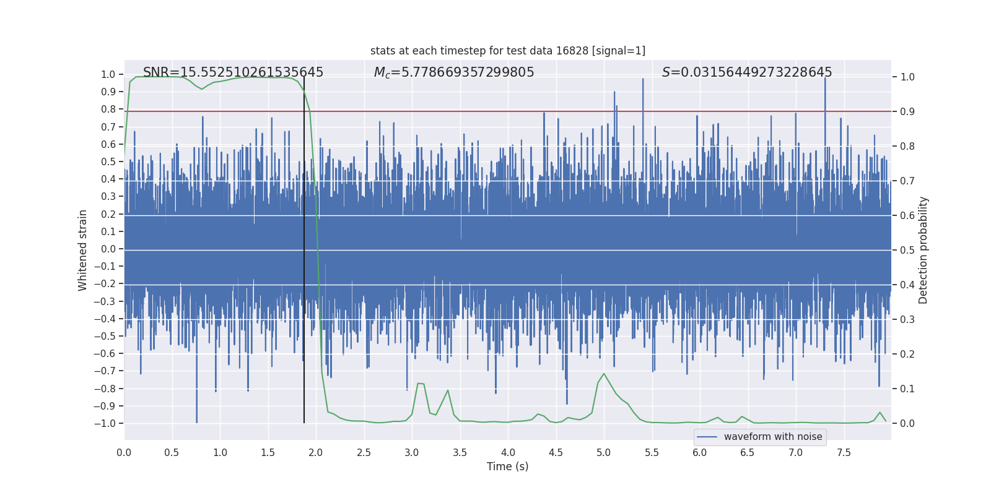Select the 2.5 tick on the Time axis
This screenshot has width=991, height=495.
coord(364,452)
